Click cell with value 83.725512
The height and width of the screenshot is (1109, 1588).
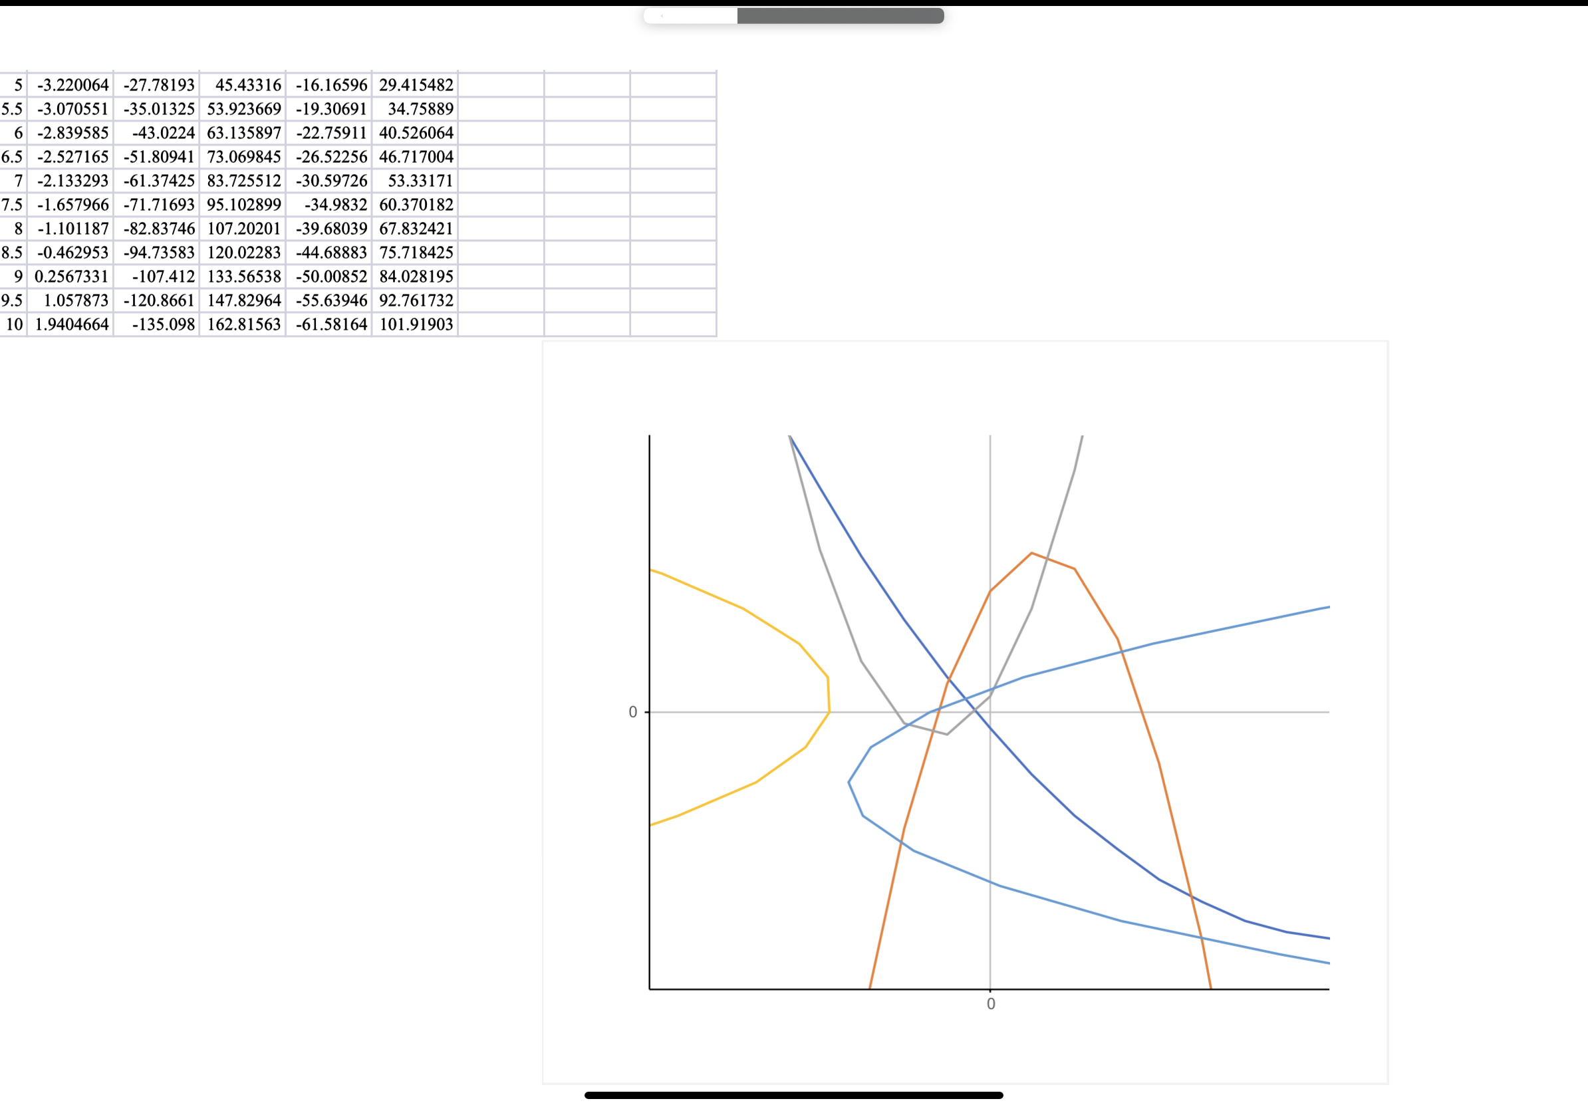coord(243,180)
